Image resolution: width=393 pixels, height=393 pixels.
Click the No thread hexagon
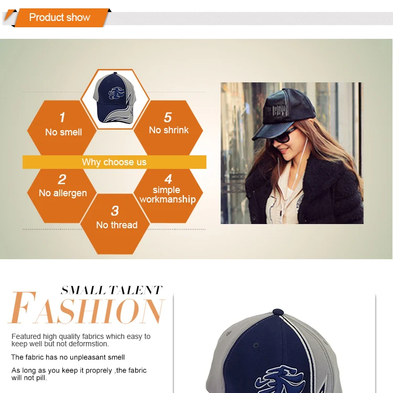115,224
